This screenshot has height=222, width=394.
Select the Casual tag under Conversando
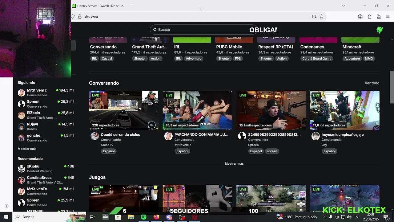tap(107, 59)
